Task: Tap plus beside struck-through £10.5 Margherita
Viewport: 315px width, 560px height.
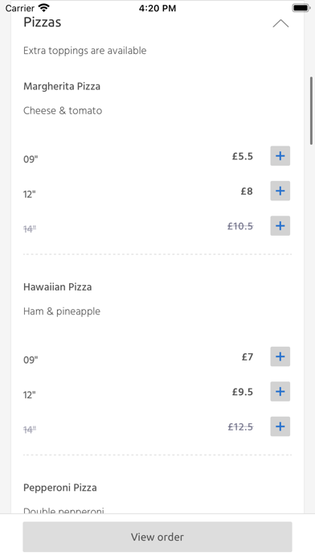Action: (280, 226)
